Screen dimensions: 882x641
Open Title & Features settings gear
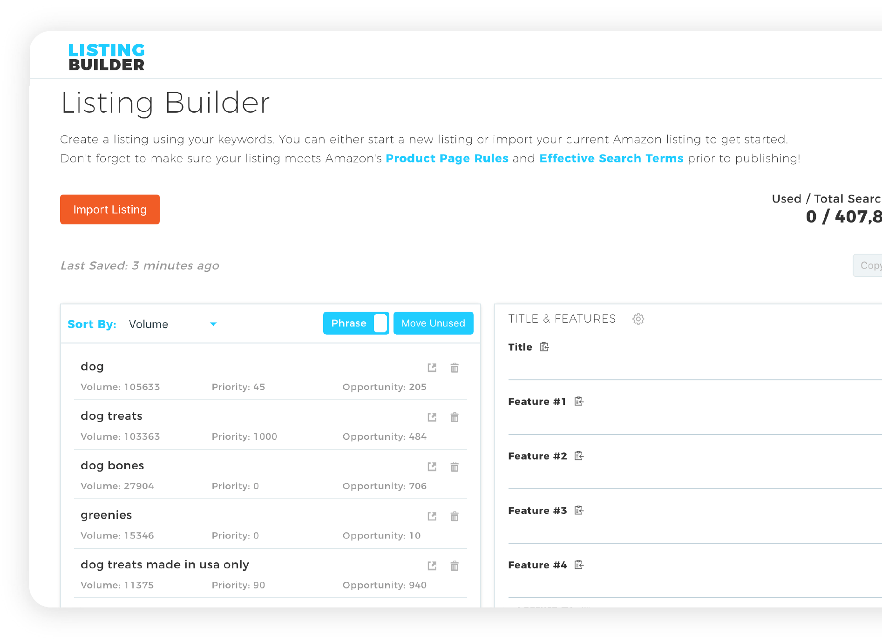[x=638, y=319]
